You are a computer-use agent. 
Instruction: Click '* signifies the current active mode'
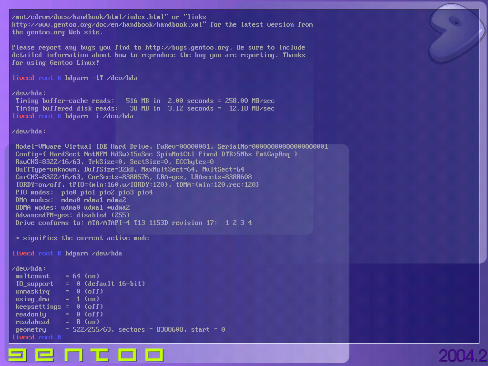[82, 238]
